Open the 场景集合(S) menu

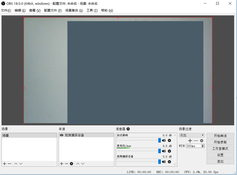click(x=74, y=10)
